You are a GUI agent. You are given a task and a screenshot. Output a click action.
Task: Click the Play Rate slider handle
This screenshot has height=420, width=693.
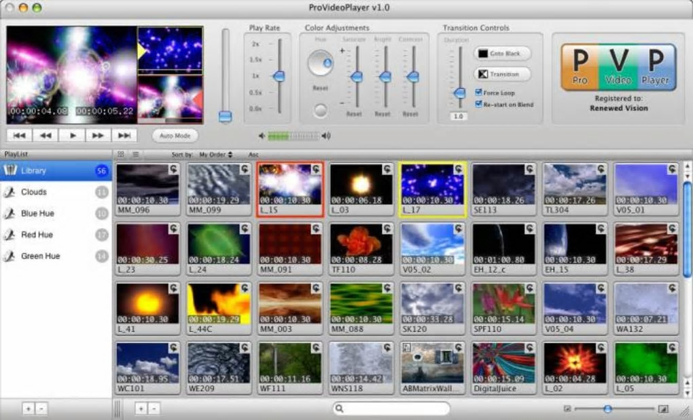(279, 77)
